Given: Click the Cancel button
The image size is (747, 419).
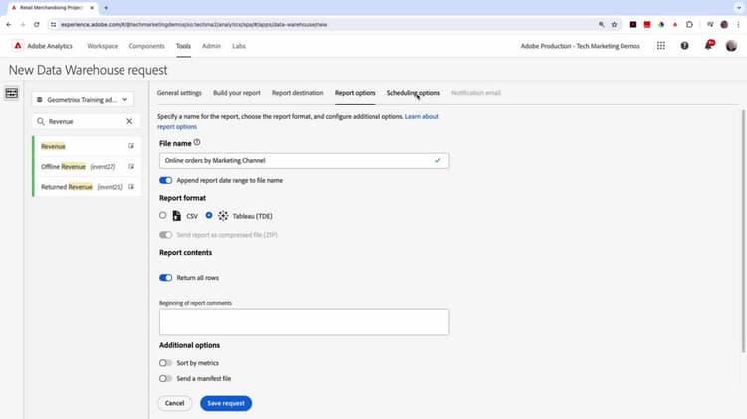Looking at the screenshot, I should coord(175,403).
